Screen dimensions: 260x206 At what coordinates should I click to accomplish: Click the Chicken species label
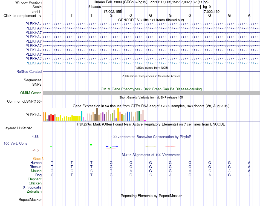point(35,183)
